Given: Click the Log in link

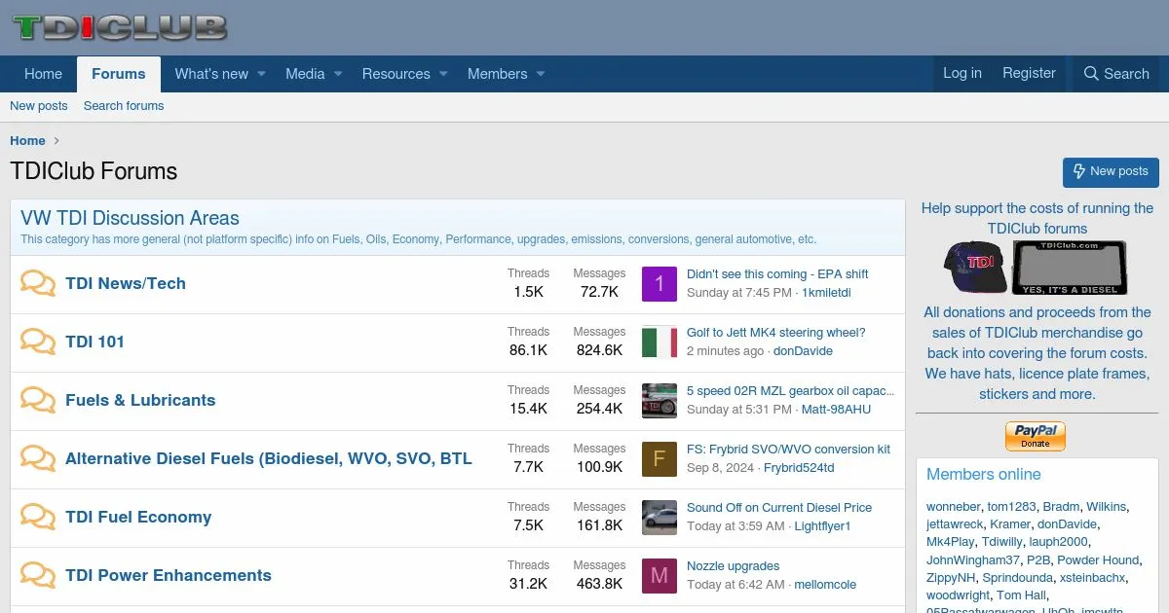Looking at the screenshot, I should pos(962,73).
